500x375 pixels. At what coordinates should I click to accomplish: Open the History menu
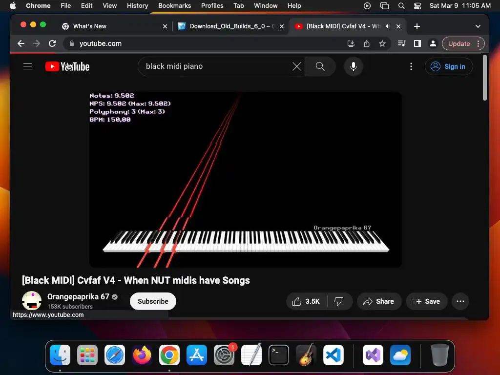coord(137,6)
